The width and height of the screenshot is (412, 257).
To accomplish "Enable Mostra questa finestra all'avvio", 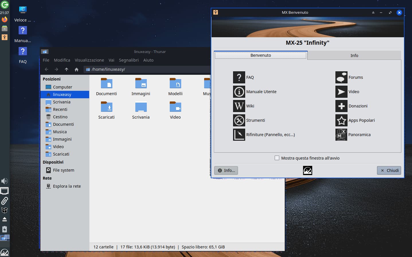I will click(x=277, y=158).
